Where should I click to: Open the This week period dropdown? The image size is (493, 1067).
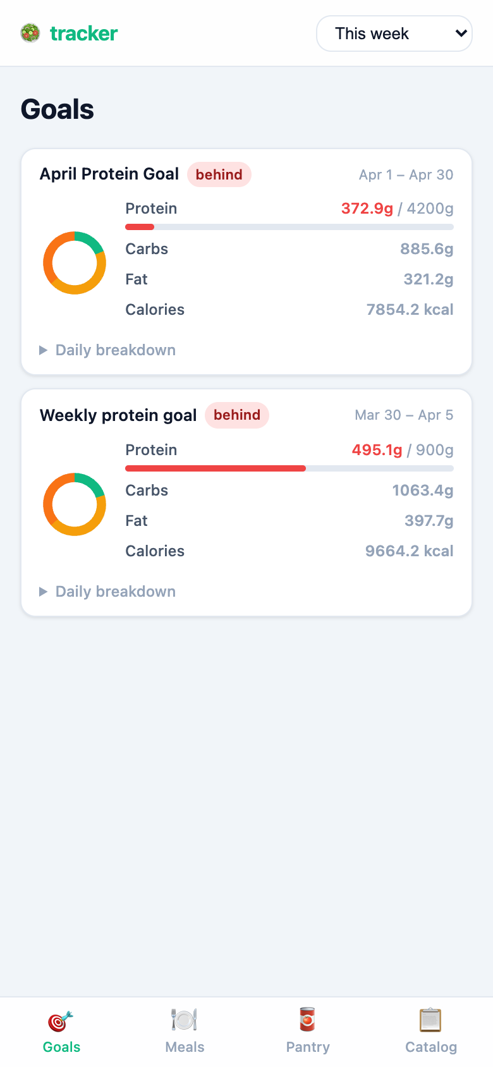click(394, 34)
